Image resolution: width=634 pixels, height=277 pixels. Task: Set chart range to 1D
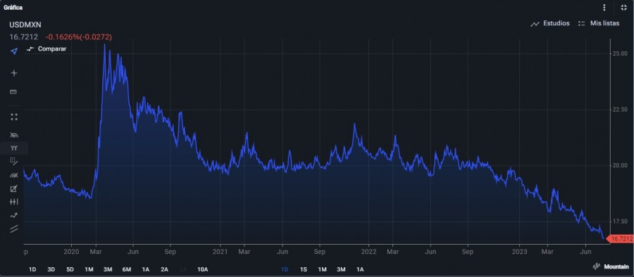32,269
